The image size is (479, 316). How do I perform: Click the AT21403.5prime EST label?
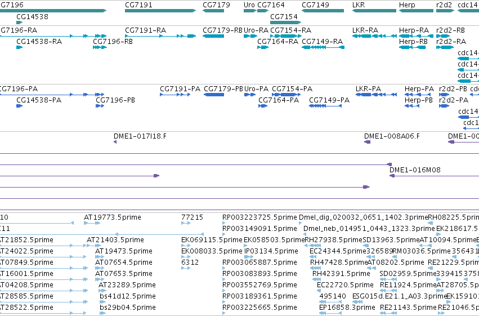click(x=115, y=240)
